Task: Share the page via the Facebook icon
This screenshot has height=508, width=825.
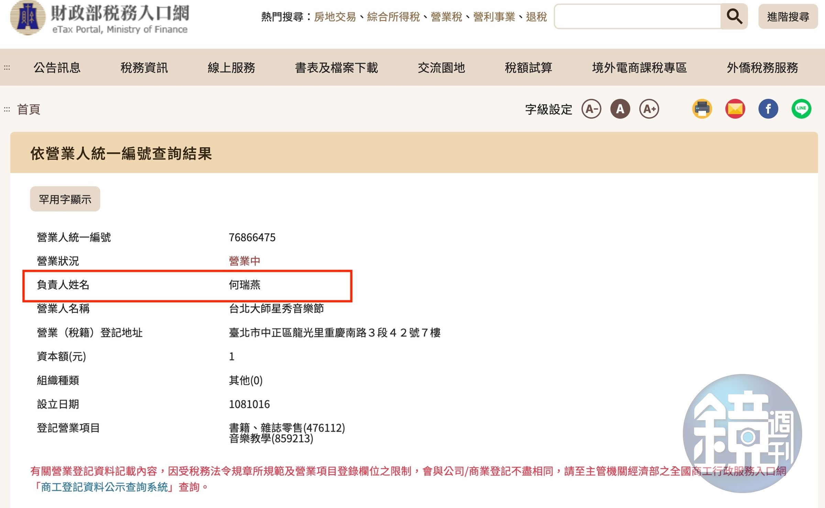Action: 768,109
